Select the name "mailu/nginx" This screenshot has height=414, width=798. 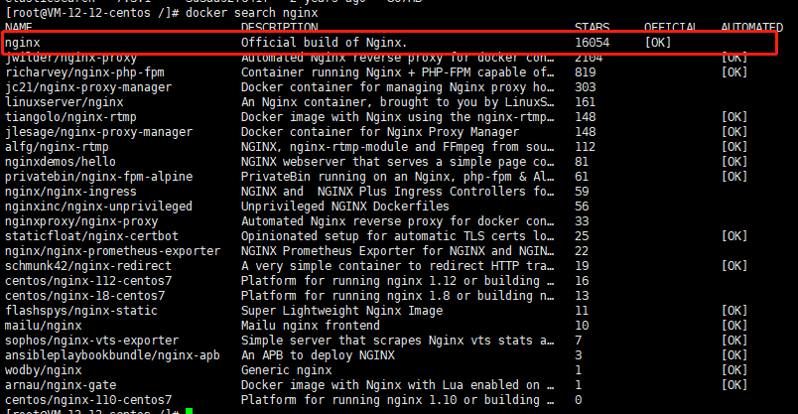44,326
